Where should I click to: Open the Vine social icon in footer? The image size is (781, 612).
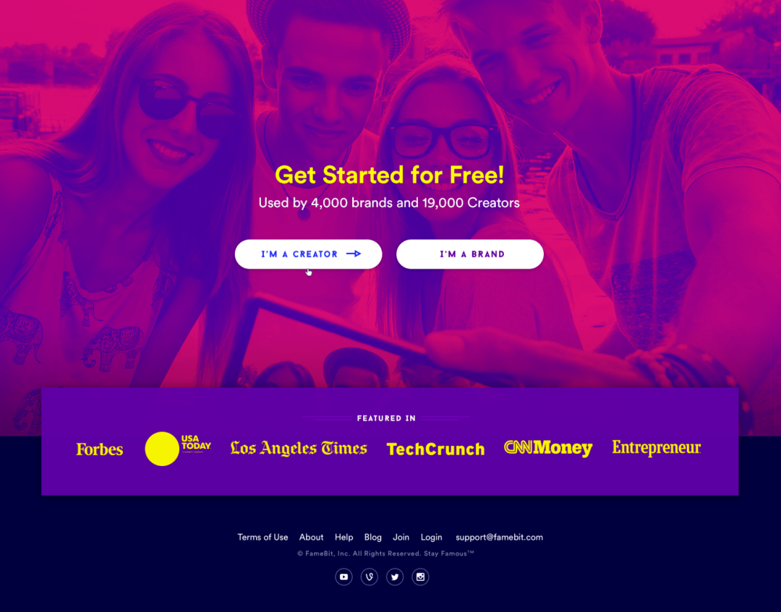(x=369, y=577)
